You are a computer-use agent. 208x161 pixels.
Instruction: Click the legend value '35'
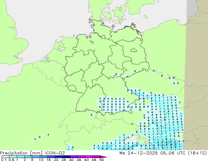[x=79, y=160]
